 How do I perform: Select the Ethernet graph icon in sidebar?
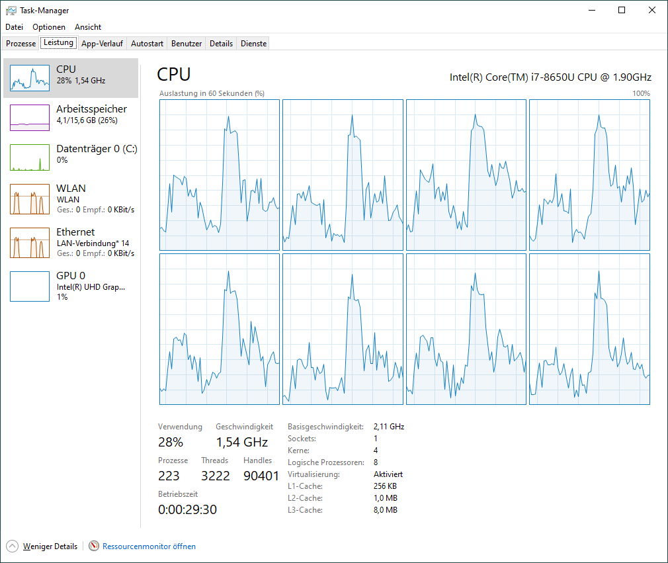30,243
